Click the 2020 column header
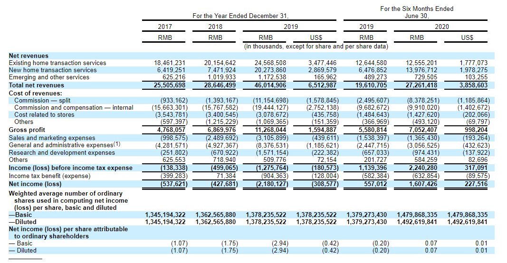 coord(442,27)
